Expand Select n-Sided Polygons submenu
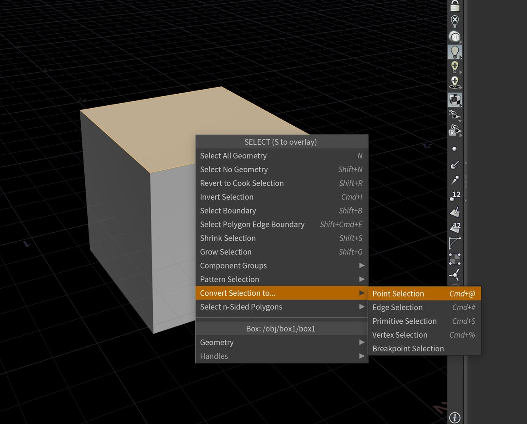This screenshot has height=424, width=527. pos(282,307)
